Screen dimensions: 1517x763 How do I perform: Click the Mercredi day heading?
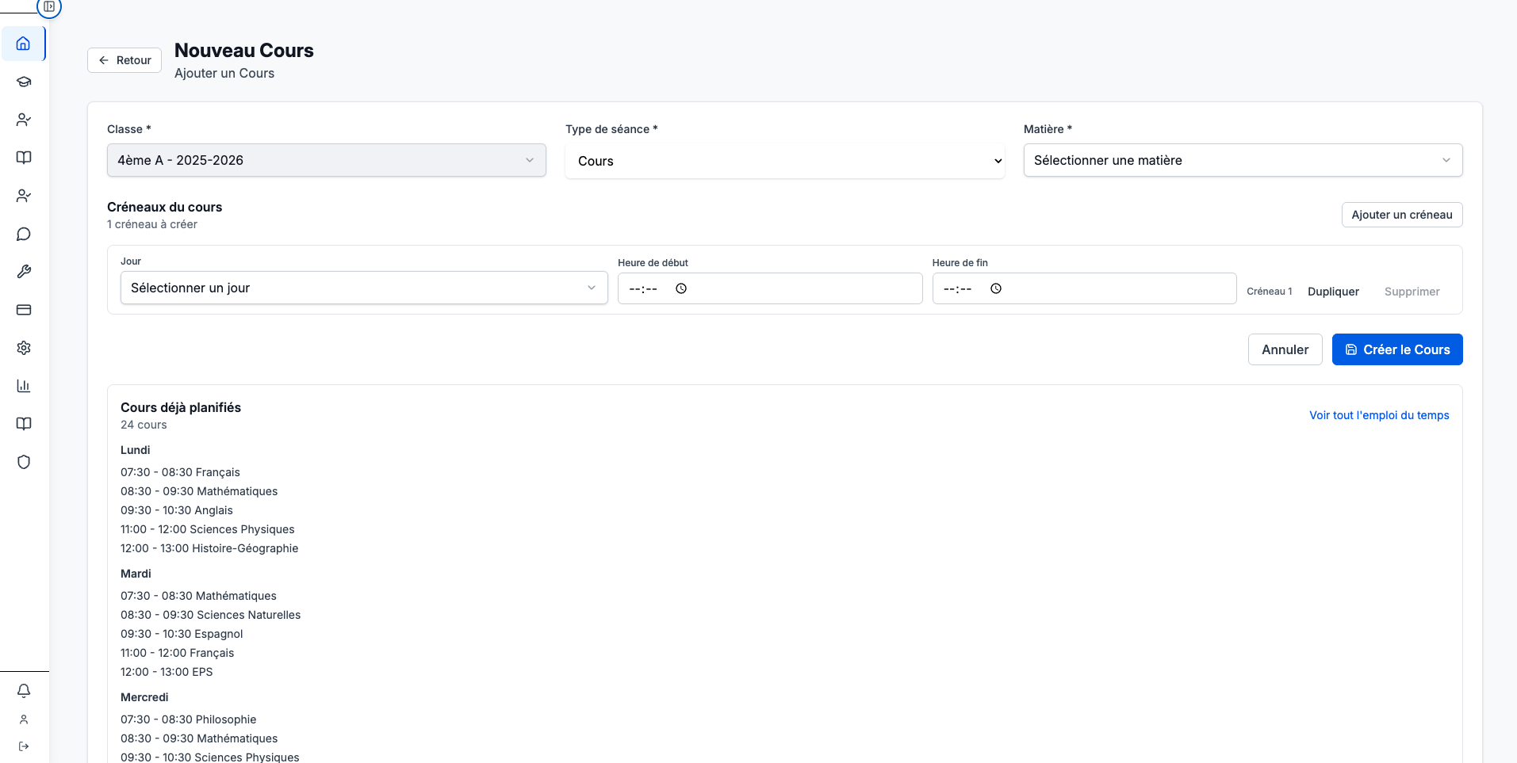click(144, 697)
